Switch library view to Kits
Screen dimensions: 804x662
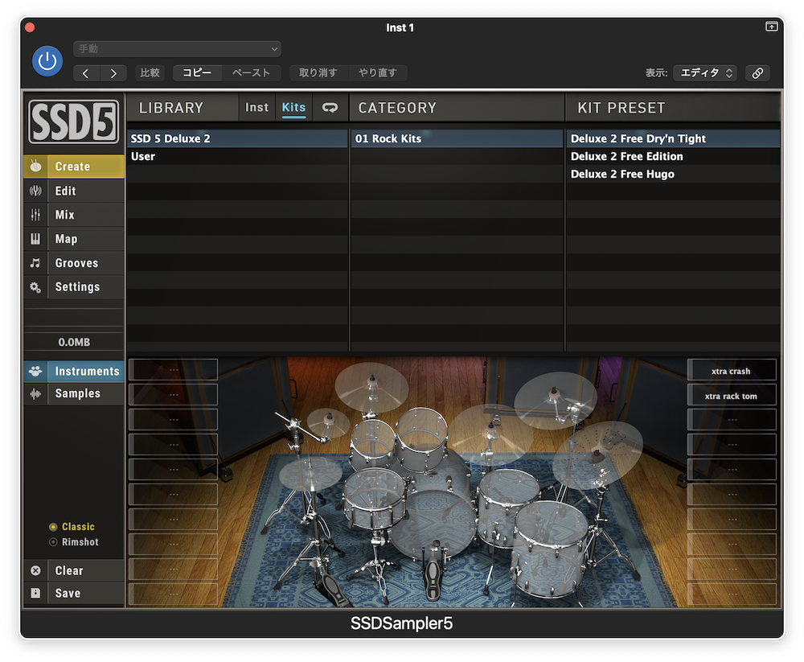click(x=293, y=107)
